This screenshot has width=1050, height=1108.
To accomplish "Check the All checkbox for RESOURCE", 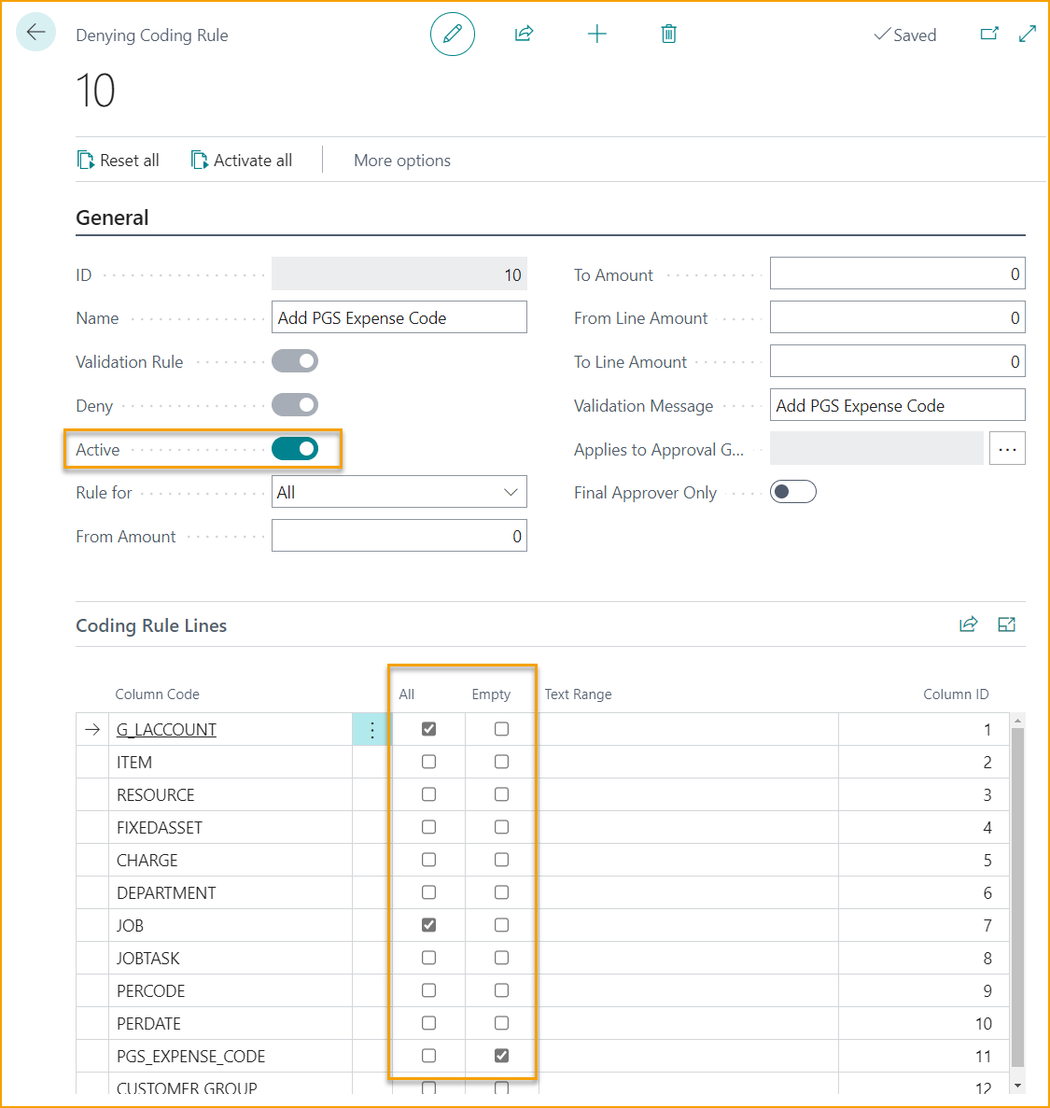I will click(428, 793).
